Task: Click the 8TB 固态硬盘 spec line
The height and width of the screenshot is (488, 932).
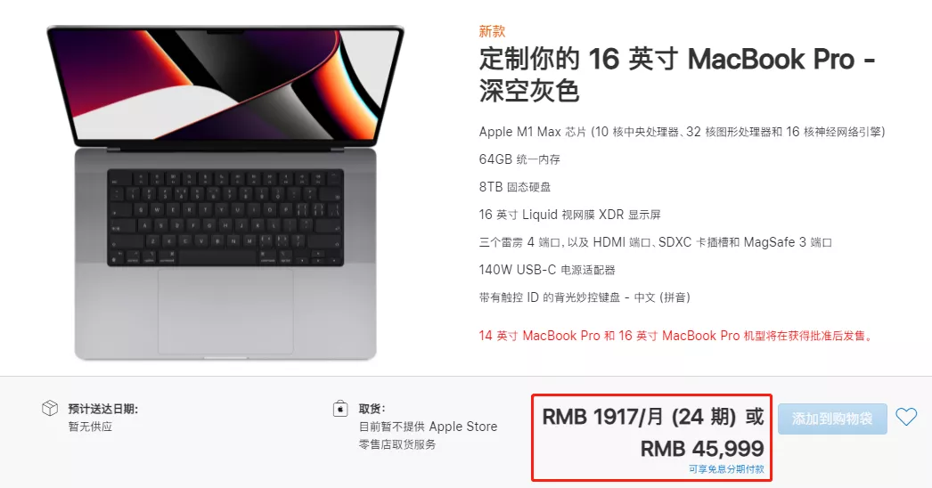Action: click(515, 187)
